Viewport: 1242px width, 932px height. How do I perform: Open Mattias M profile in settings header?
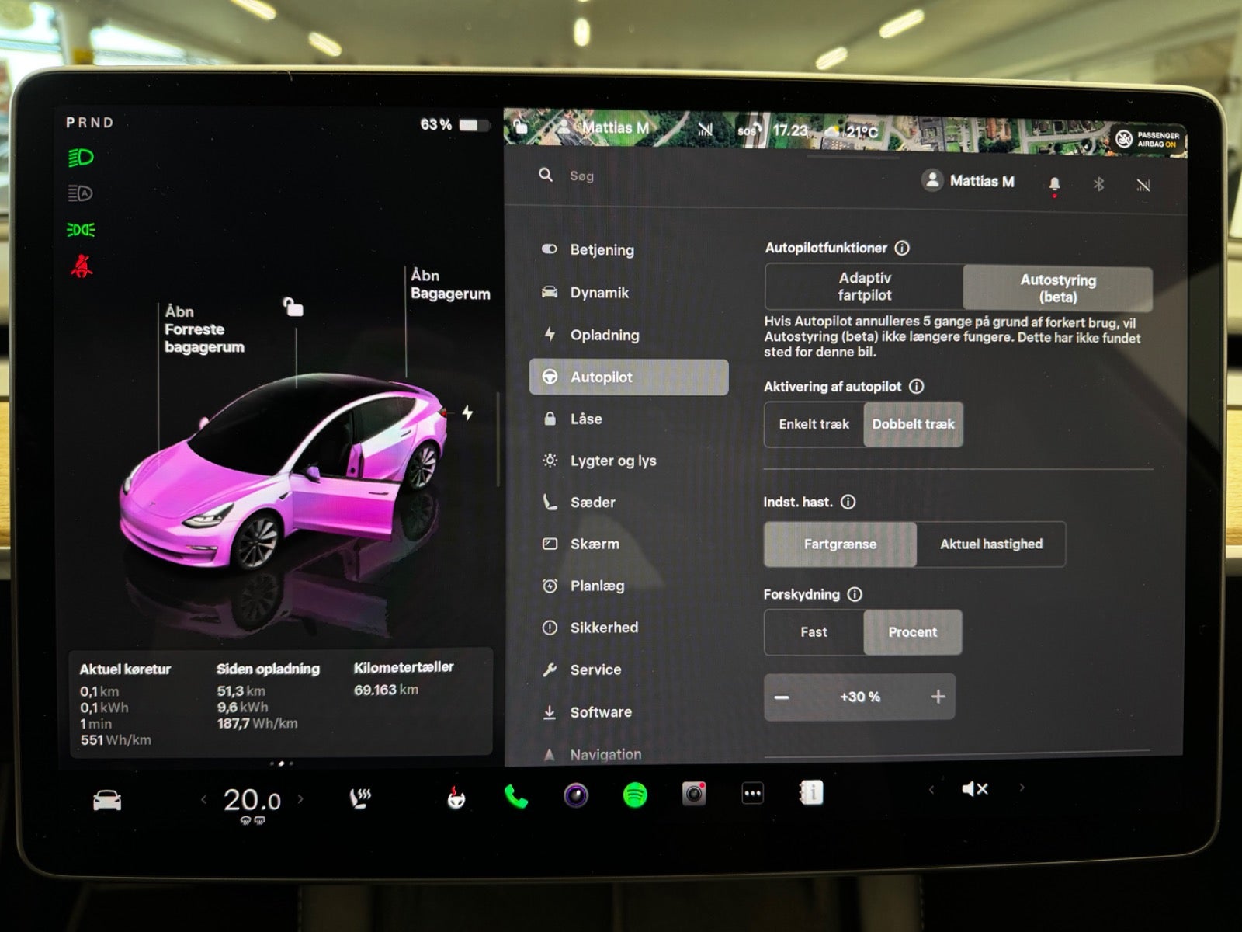point(968,181)
